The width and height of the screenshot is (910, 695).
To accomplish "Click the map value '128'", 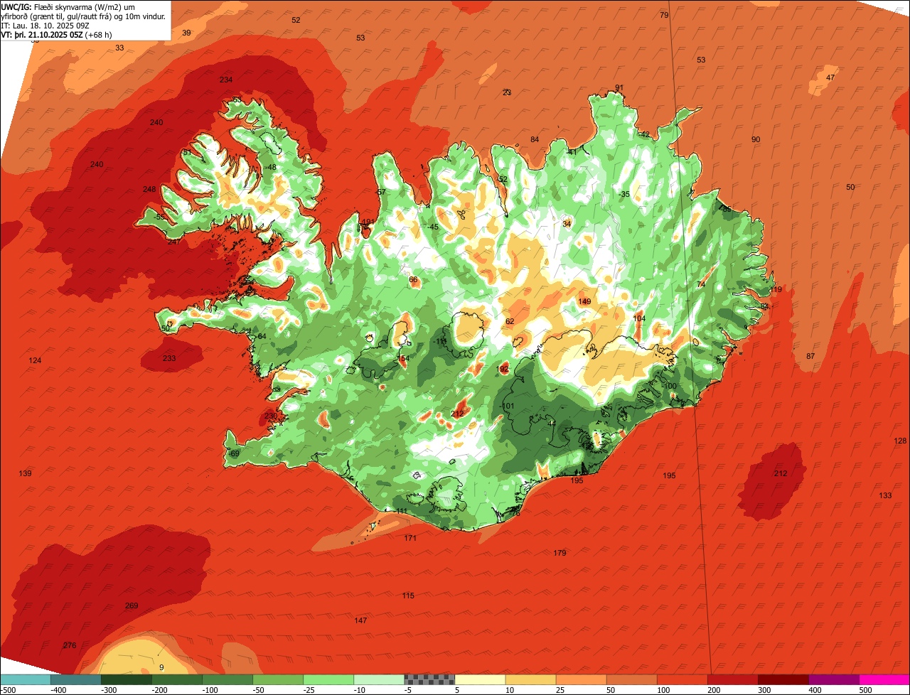I will point(900,441).
